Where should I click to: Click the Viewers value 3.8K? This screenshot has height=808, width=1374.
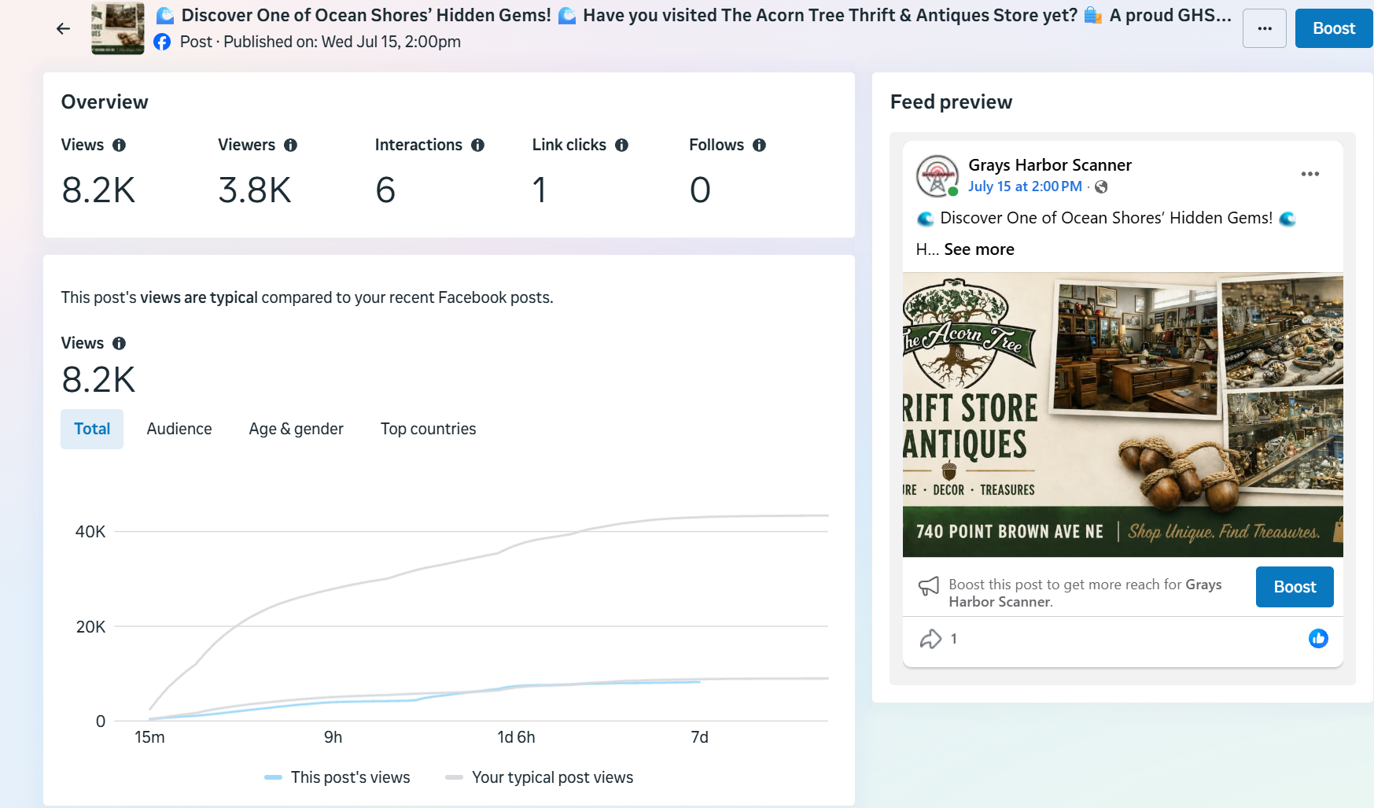coord(255,190)
